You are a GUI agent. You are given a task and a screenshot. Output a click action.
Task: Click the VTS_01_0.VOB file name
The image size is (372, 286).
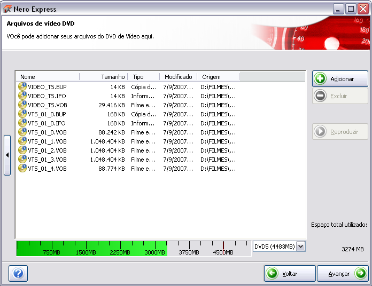click(x=47, y=132)
